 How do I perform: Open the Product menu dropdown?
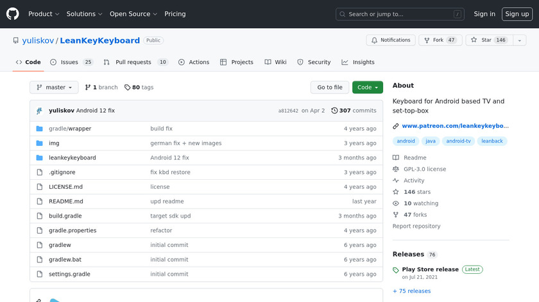coord(44,14)
